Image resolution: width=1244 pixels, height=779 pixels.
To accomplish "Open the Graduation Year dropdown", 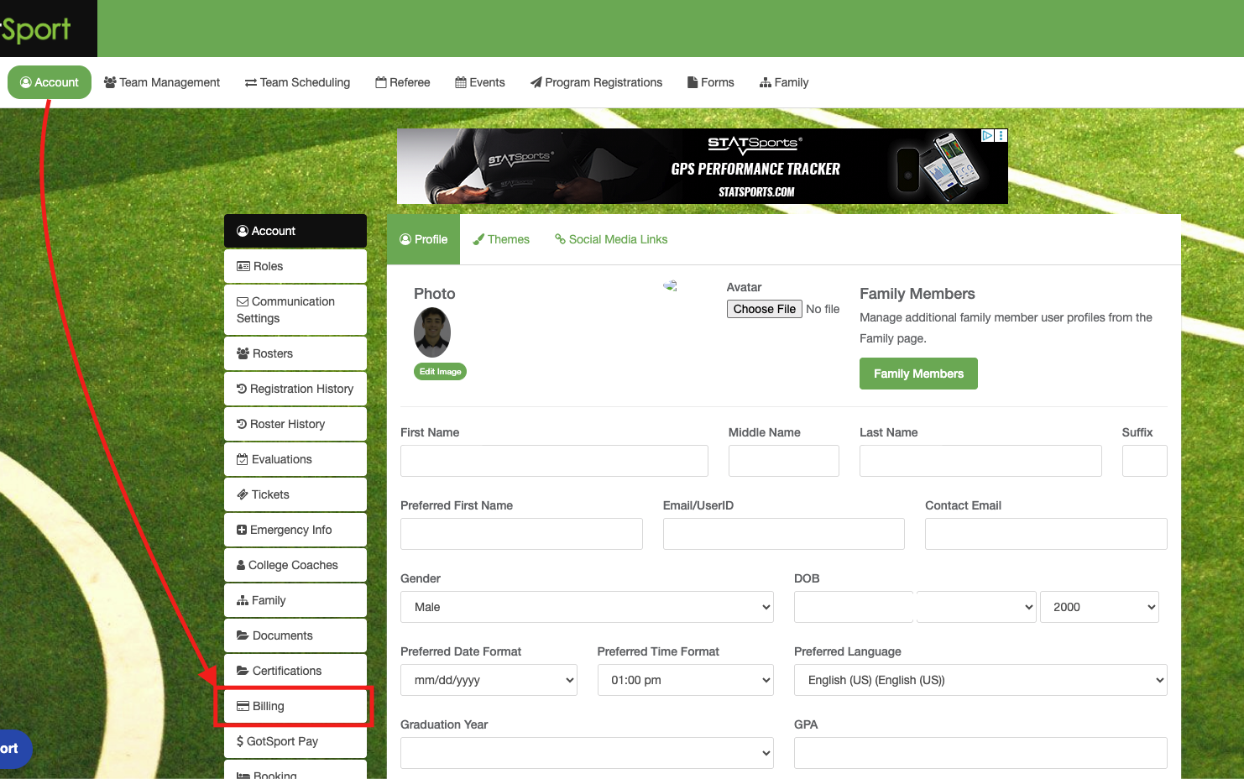I will pyautogui.click(x=587, y=753).
